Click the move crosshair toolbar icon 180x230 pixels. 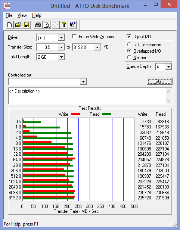55,25
